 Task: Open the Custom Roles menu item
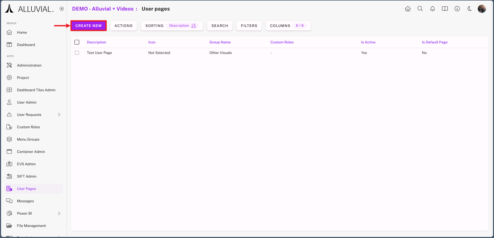pyautogui.click(x=29, y=127)
